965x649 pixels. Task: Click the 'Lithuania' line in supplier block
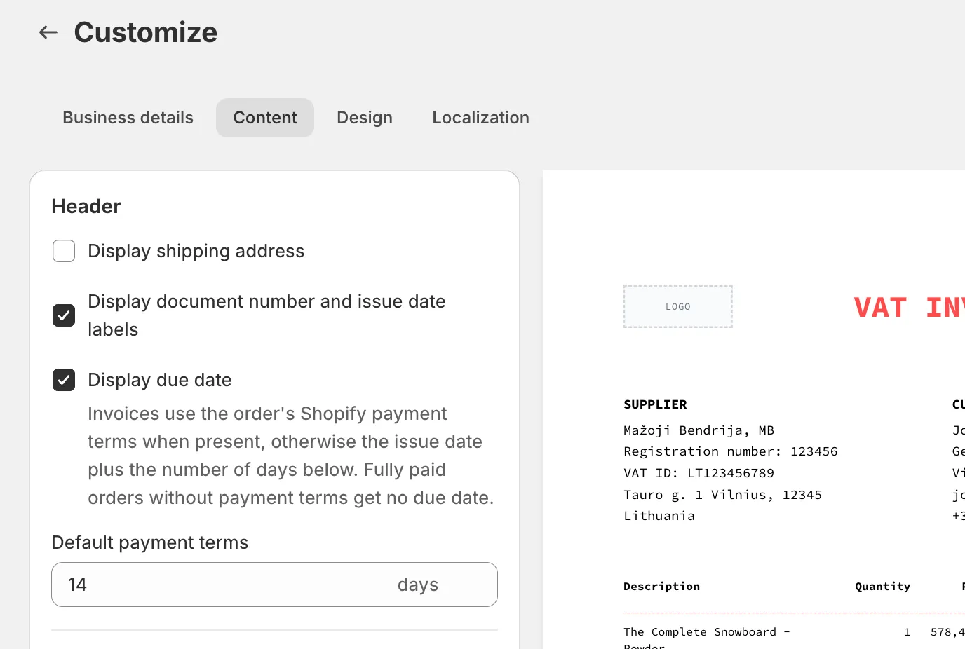(x=659, y=516)
